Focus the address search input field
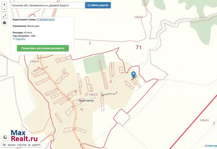This screenshot has height=149, width=217. 47,5
